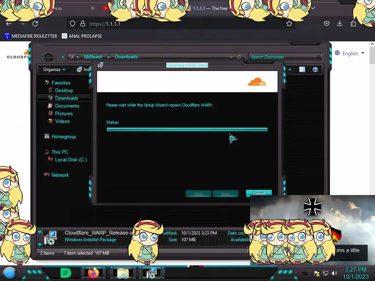Screen dimensions: 375x281
Task: Save page to Pocket
Action: [326, 23]
